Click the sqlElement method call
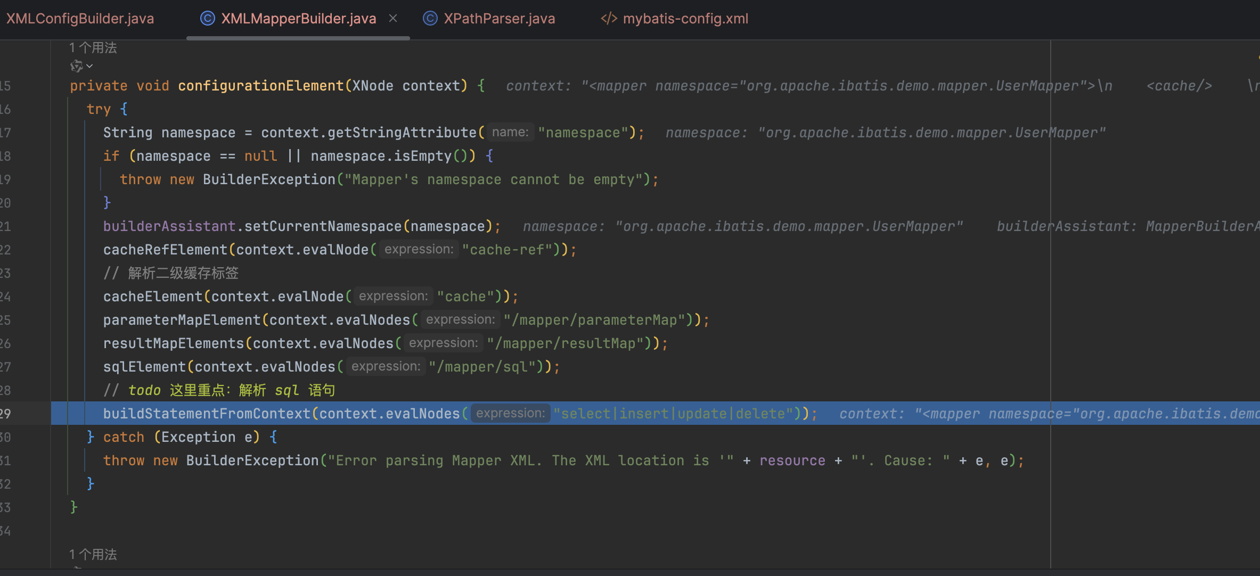Image resolution: width=1260 pixels, height=576 pixels. pyautogui.click(x=144, y=367)
